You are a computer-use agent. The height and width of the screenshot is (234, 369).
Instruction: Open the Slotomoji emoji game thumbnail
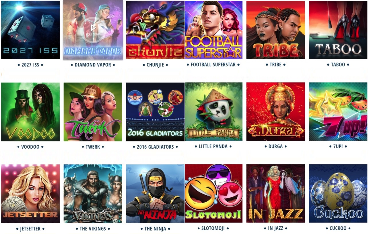[x=213, y=193]
